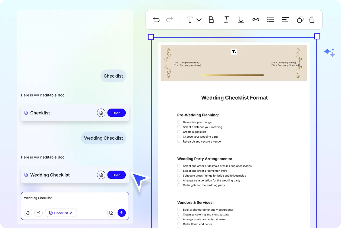Screen dimensions: 341x228
Task: Open the text alignment options
Action: pyautogui.click(x=285, y=20)
